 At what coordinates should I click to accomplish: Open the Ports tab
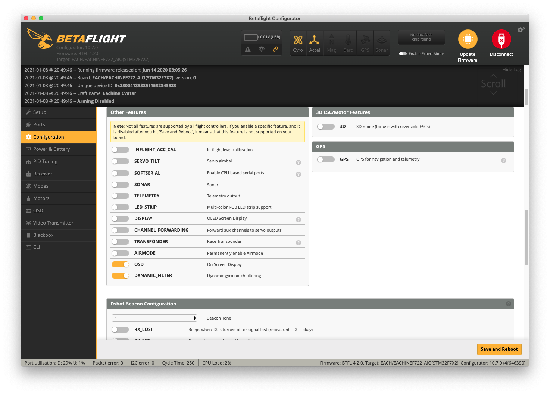(58, 124)
